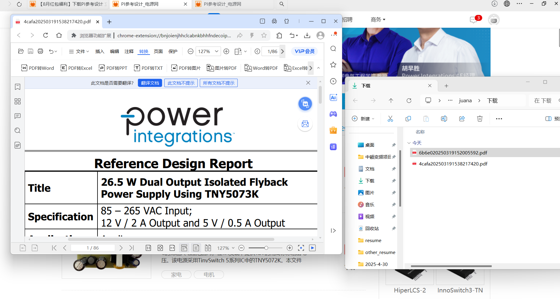Open the 保护 menu tab
This screenshot has height=299, width=560.
(173, 51)
